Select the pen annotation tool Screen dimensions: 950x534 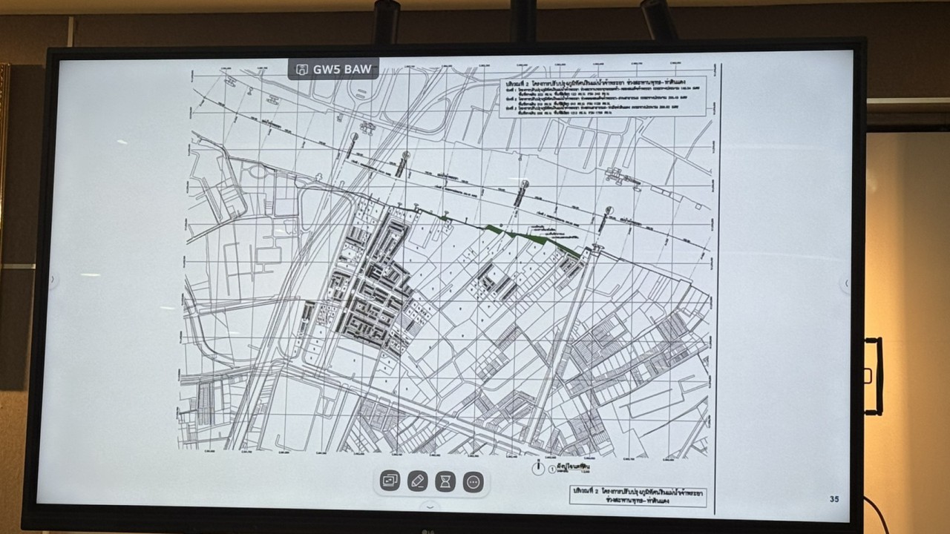click(x=418, y=481)
